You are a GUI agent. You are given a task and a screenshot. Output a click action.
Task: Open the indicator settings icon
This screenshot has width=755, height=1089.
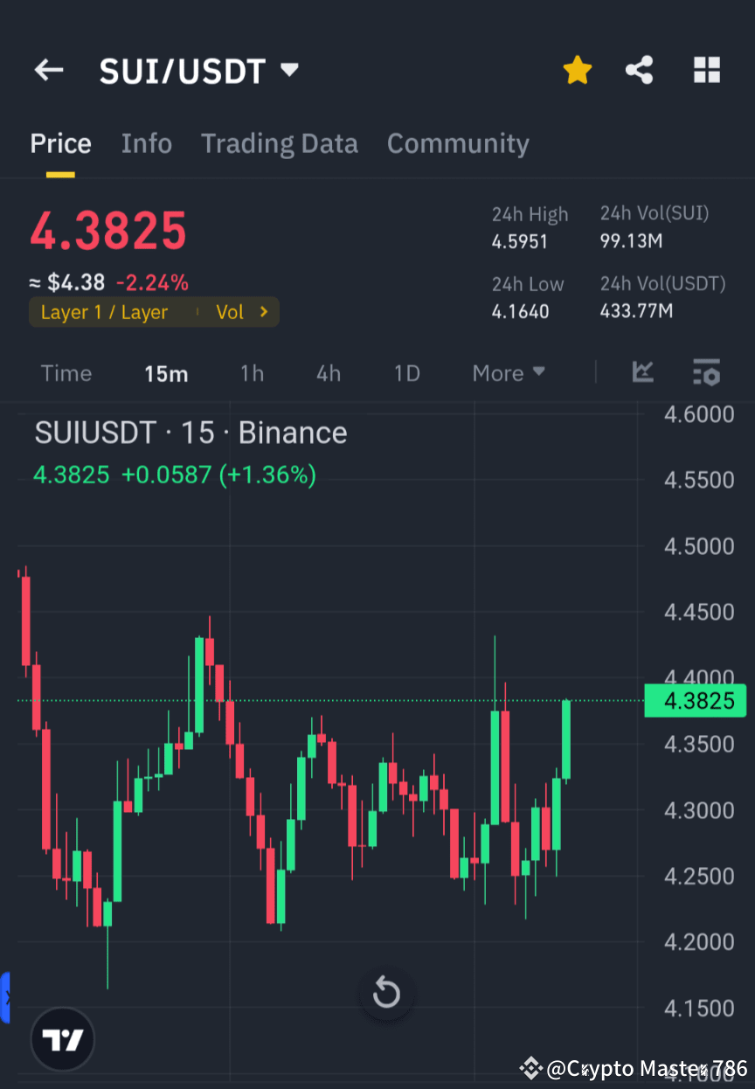pos(706,372)
